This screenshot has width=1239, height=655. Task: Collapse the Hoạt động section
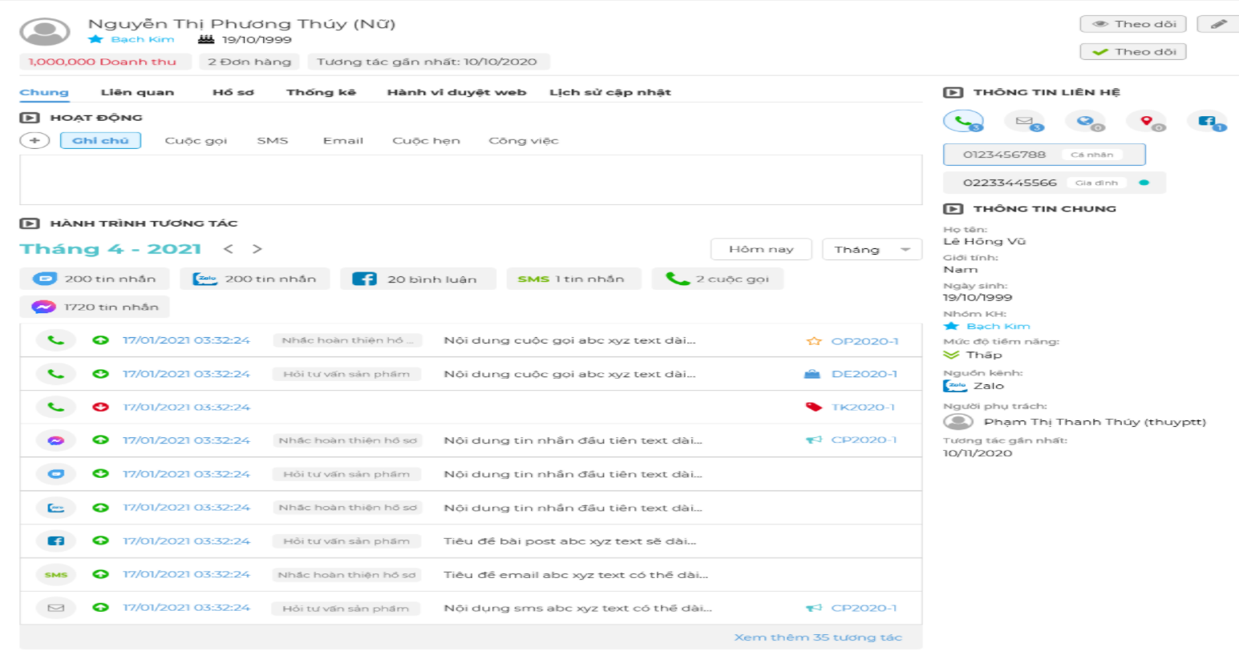click(x=29, y=118)
